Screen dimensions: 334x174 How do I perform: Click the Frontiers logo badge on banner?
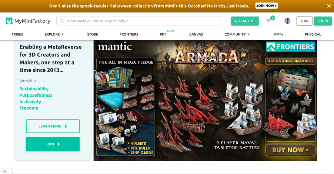290,47
